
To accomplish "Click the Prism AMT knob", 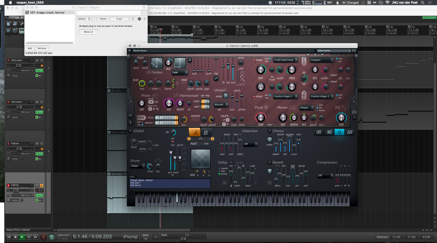I will point(142,103).
